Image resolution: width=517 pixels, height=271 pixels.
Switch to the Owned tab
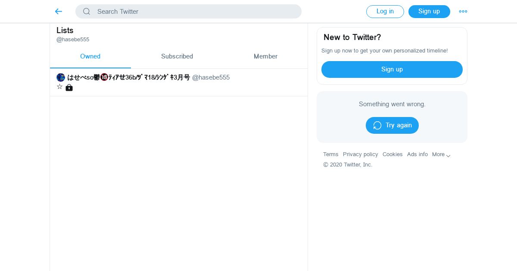[x=90, y=56]
